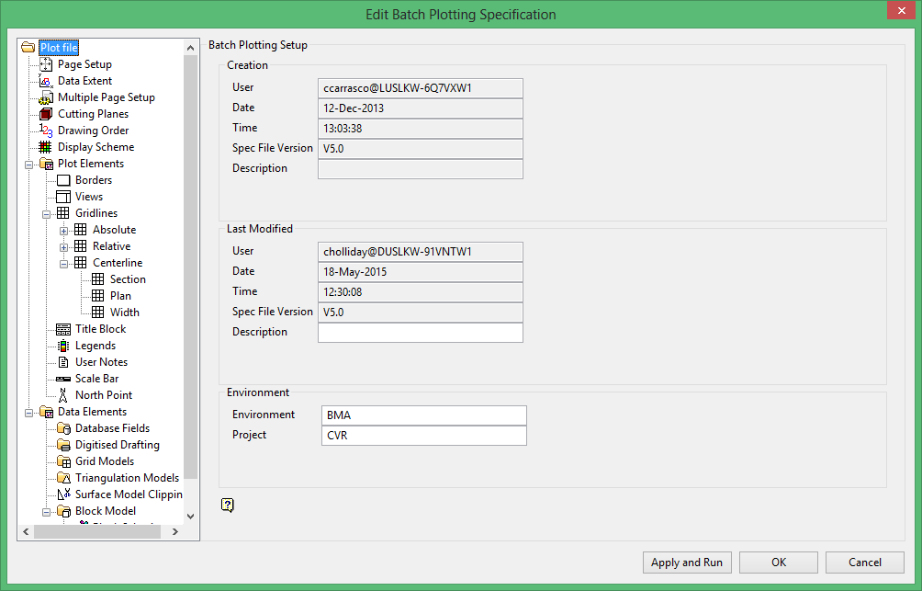Viewport: 922px width, 591px height.
Task: Click the Title Block icon
Action: 63,329
